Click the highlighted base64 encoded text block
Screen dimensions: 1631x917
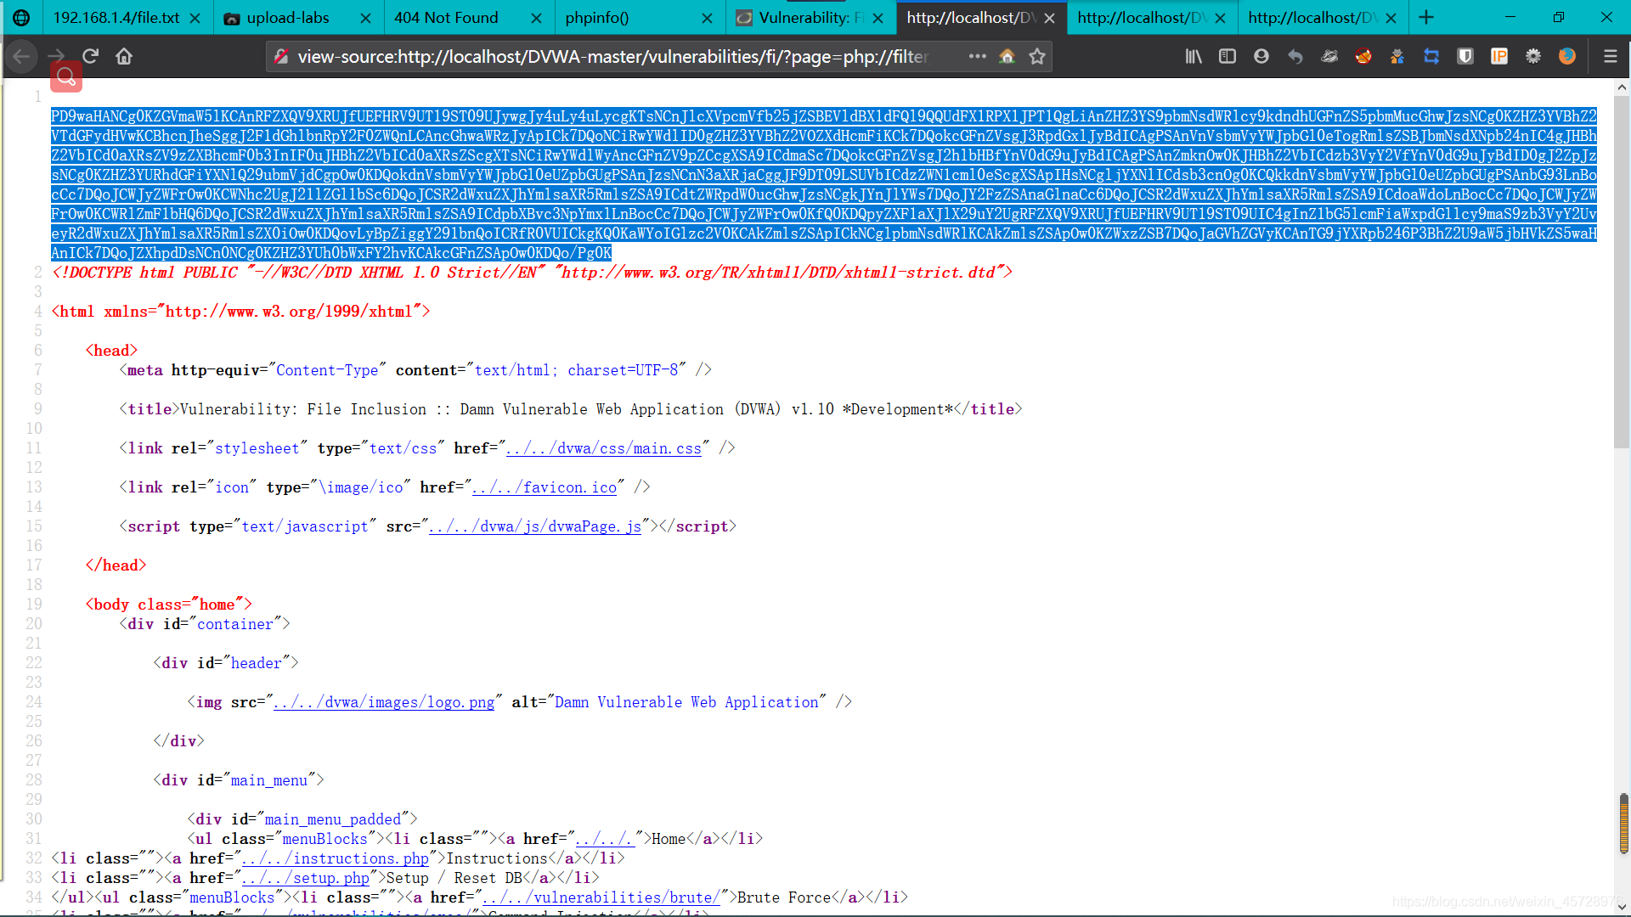pos(824,184)
